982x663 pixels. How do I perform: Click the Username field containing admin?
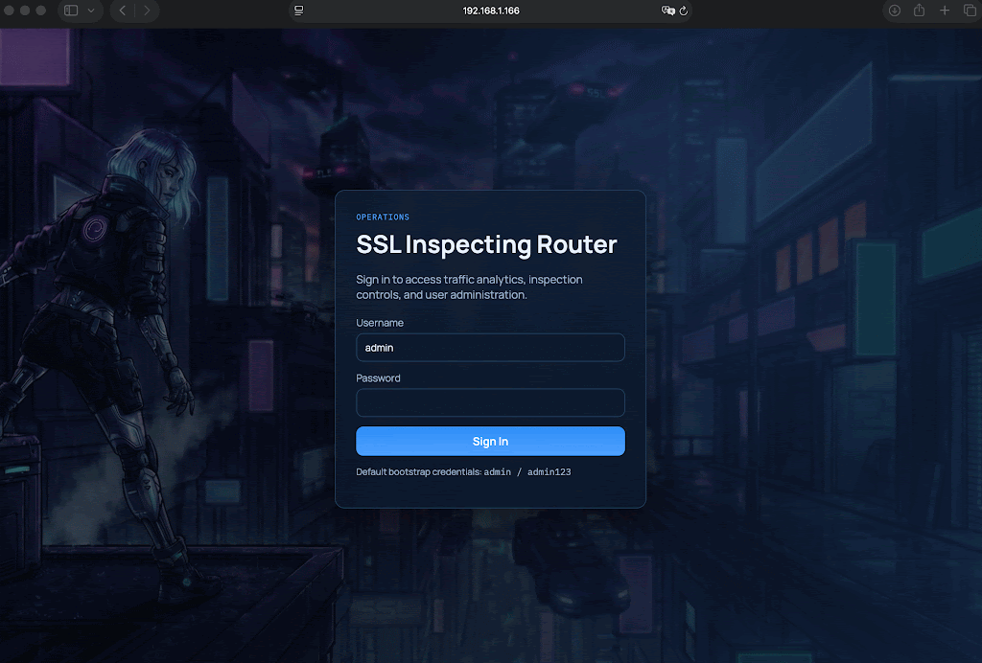[x=490, y=347]
